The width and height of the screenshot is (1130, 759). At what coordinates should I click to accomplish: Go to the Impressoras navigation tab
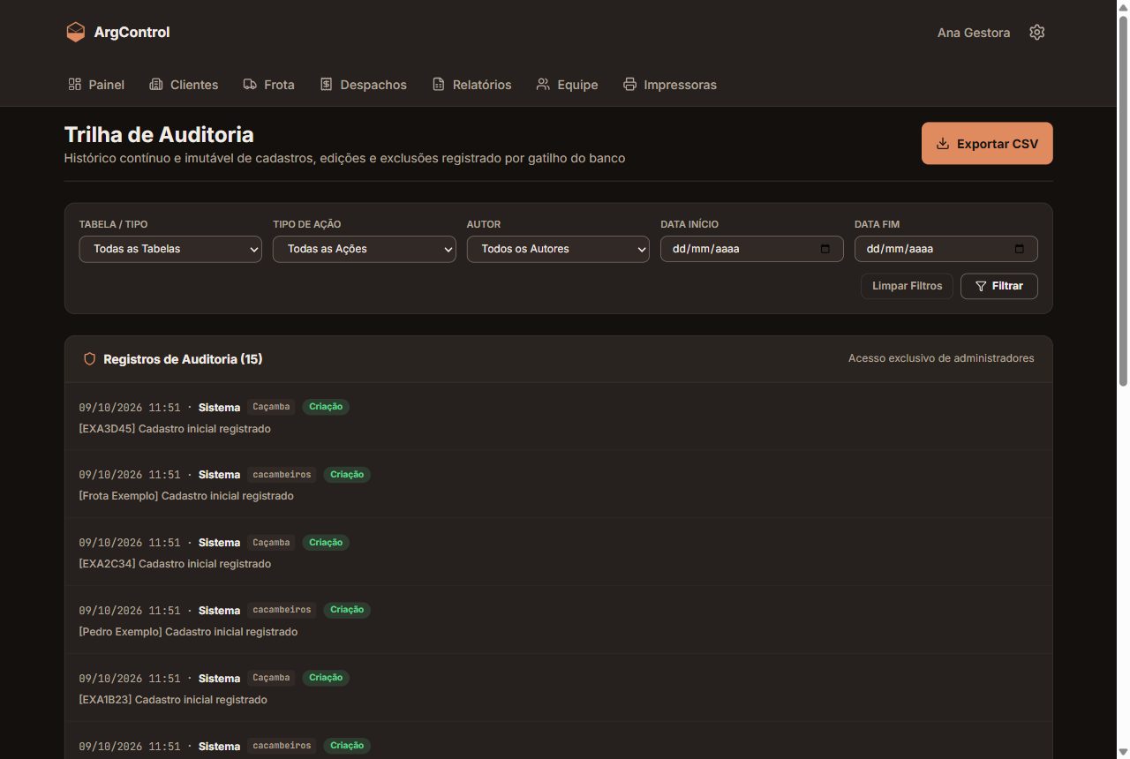coord(669,85)
